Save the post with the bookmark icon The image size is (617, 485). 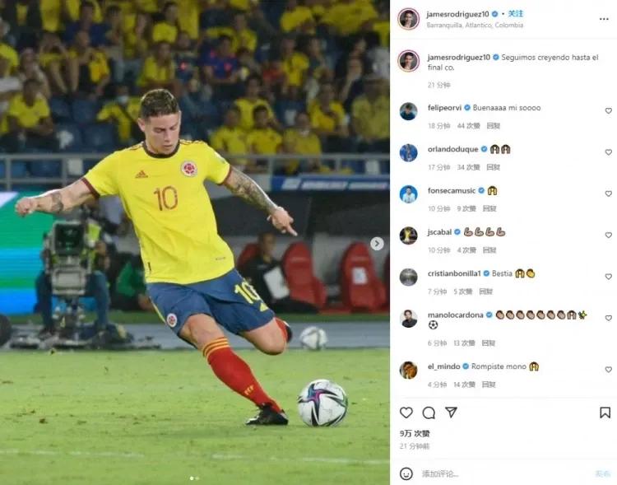coord(605,413)
